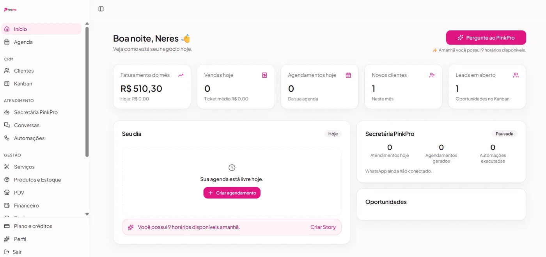Open the Agenda menu item
The image size is (546, 257).
(x=41, y=42)
